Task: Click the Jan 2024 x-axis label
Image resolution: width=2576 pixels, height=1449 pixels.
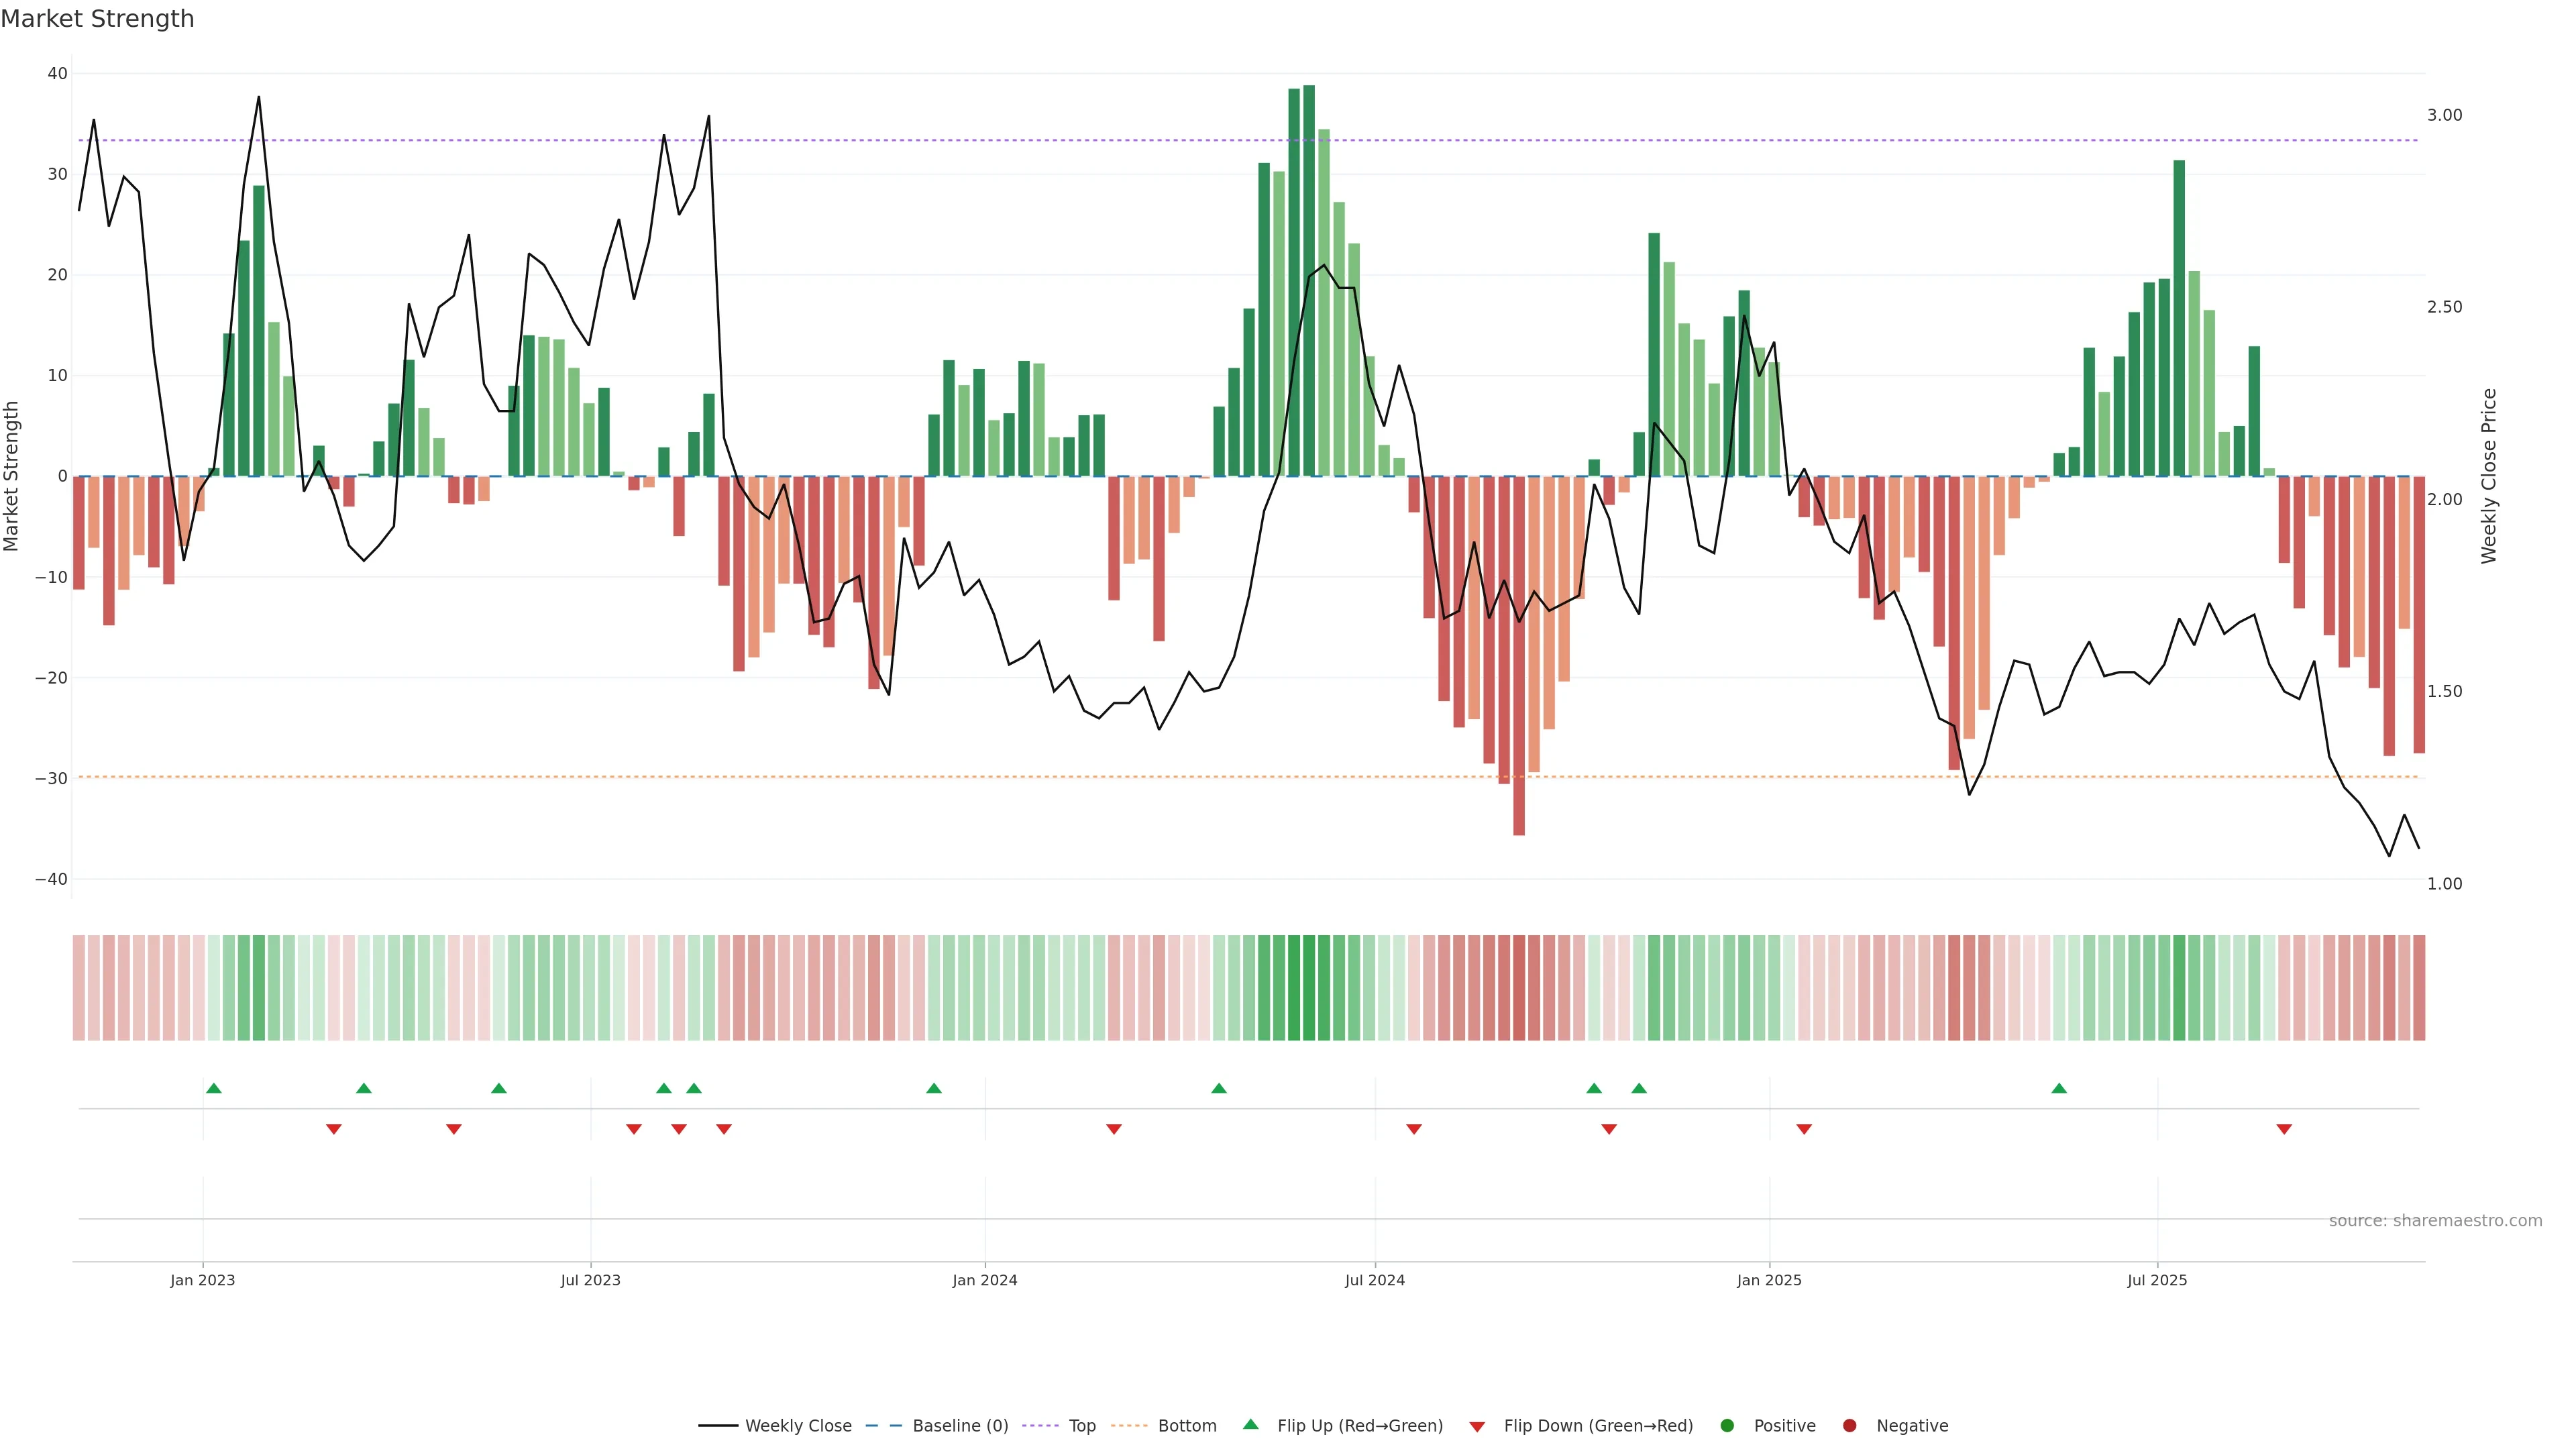Action: (984, 1280)
